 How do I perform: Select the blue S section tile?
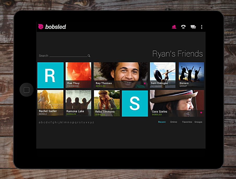coord(135,104)
